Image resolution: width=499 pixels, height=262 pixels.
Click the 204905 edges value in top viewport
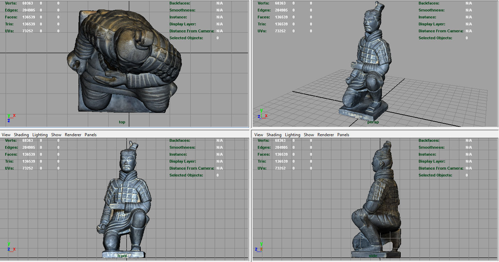[28, 10]
